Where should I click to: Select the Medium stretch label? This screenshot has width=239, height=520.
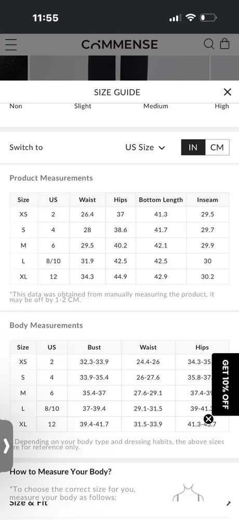point(156,106)
